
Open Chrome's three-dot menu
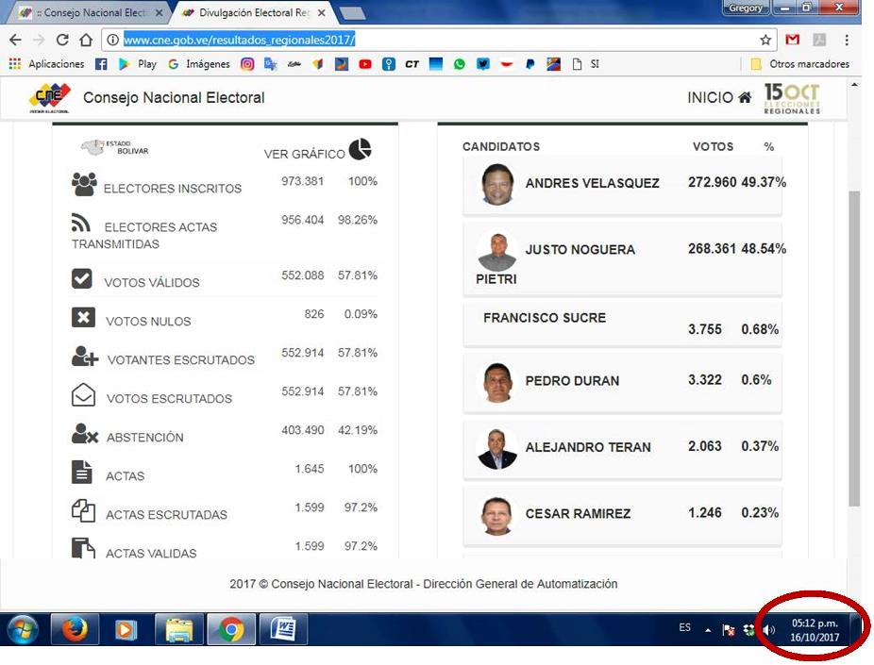[x=847, y=40]
